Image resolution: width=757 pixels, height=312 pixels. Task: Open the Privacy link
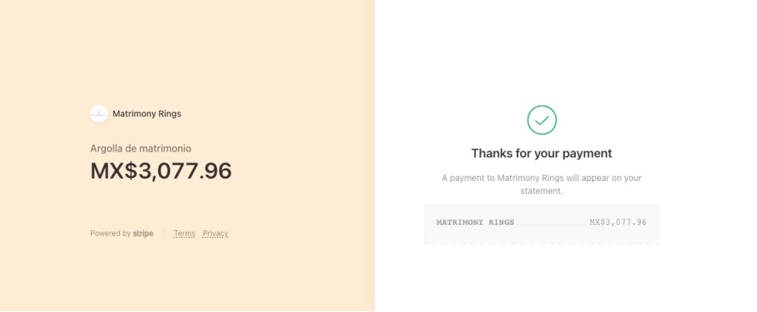click(x=215, y=233)
